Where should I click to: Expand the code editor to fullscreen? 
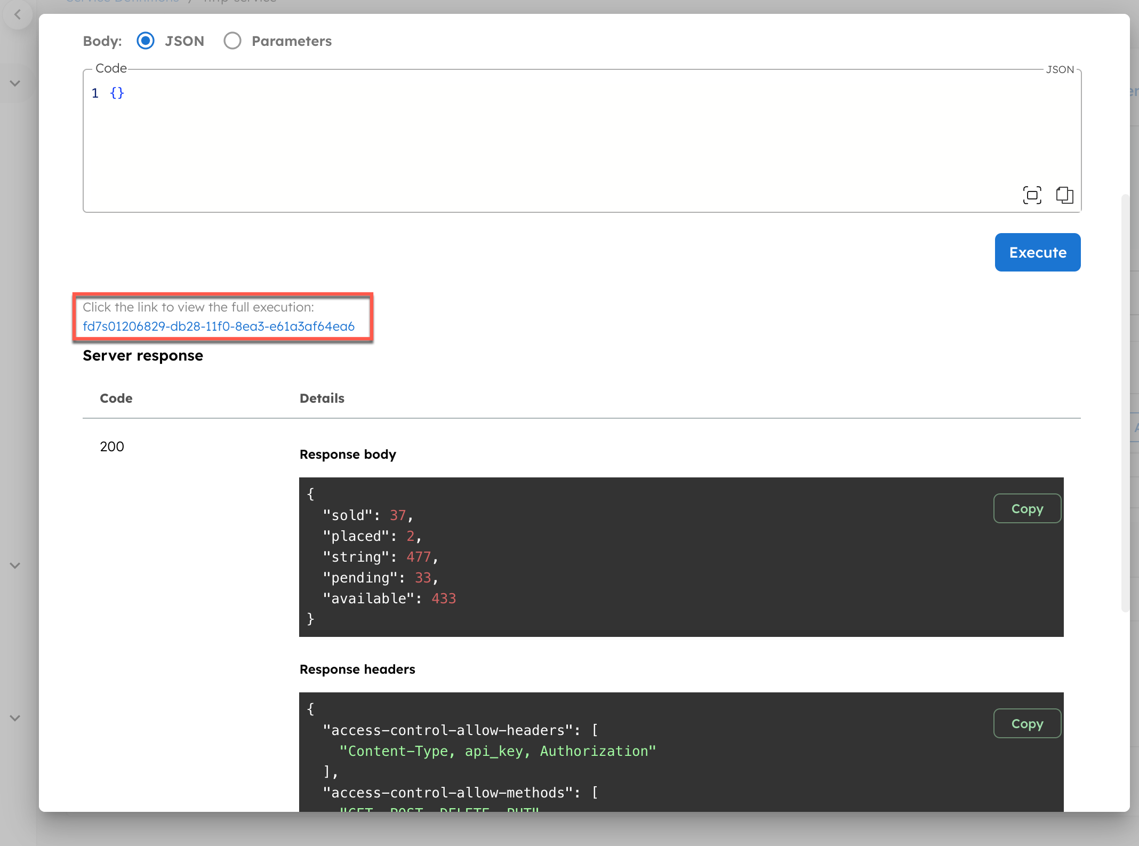click(1032, 195)
